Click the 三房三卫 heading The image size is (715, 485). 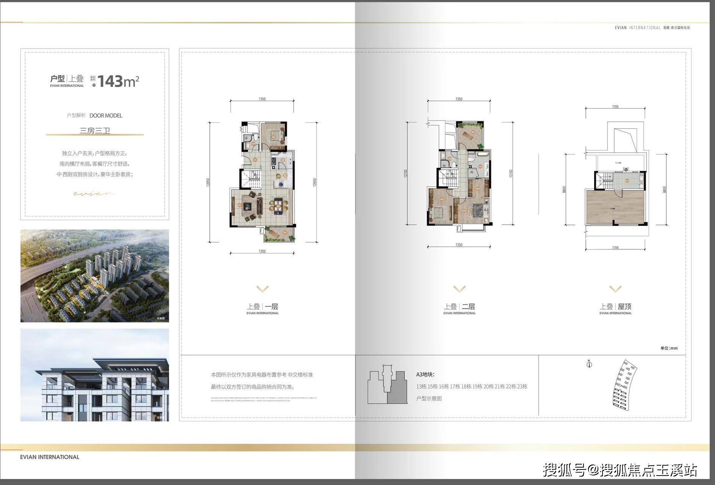click(95, 131)
